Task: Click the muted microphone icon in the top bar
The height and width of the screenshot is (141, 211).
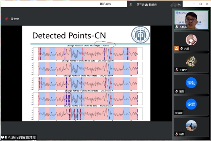Action: pyautogui.click(x=131, y=5)
